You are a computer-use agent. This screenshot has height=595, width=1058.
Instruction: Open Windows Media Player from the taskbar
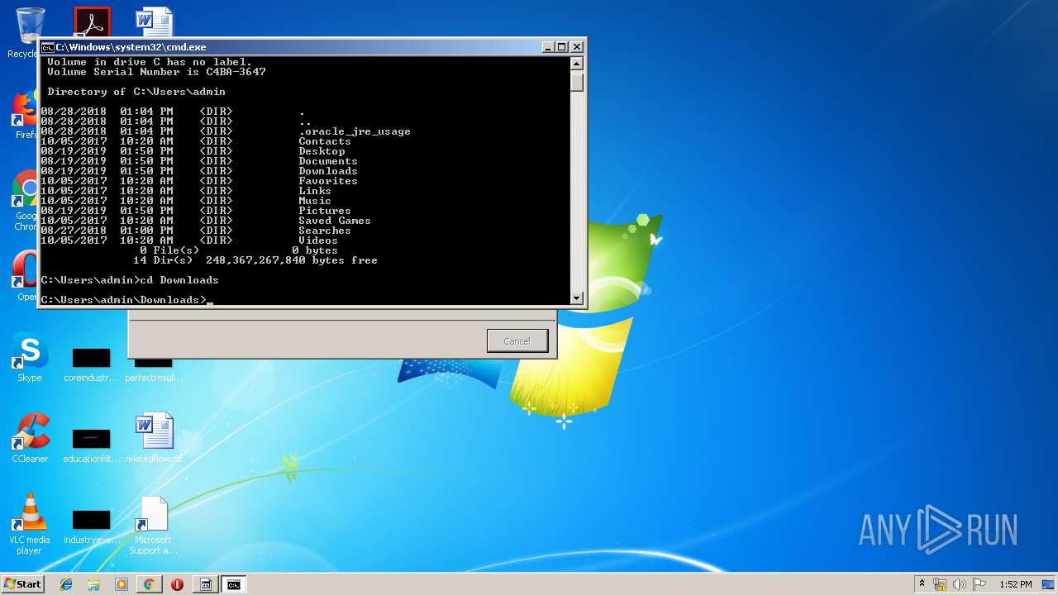[122, 584]
